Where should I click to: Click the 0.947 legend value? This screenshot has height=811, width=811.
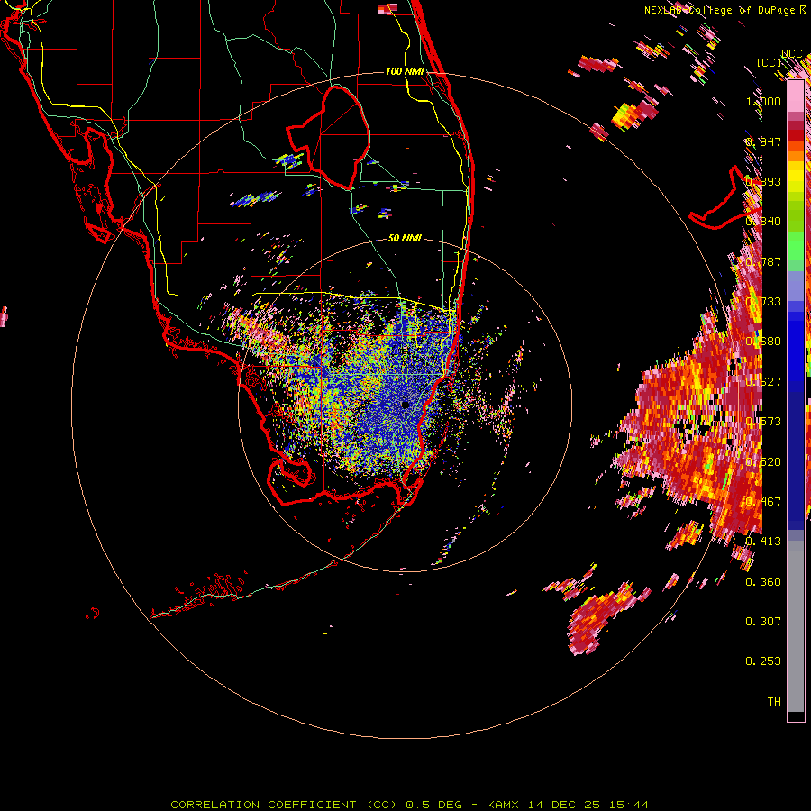763,141
